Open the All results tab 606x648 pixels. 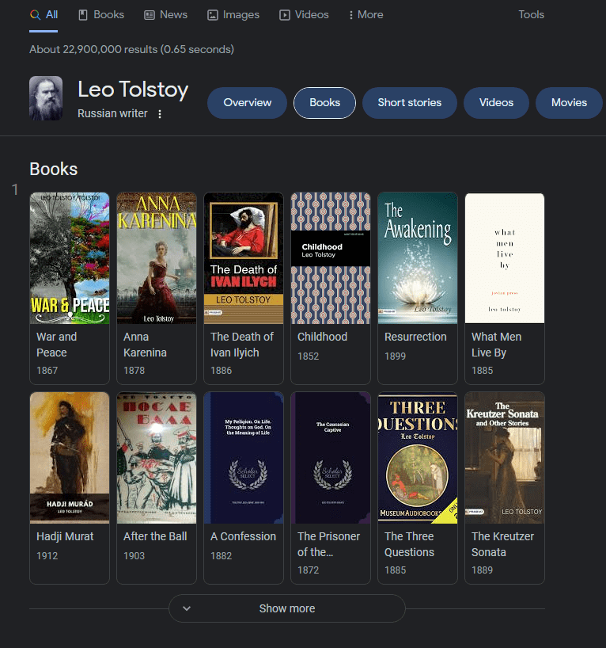(x=44, y=15)
